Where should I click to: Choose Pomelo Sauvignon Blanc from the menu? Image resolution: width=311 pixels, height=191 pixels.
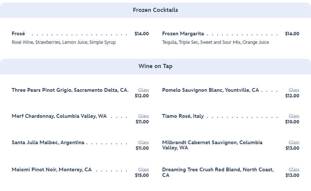210,90
